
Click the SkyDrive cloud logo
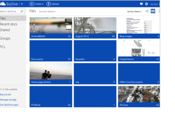click(x=3, y=4)
